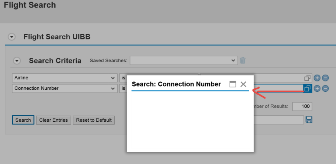Remove the Connection Number criteria row
Screen dimensions: 336x164
pyautogui.click(x=325, y=88)
